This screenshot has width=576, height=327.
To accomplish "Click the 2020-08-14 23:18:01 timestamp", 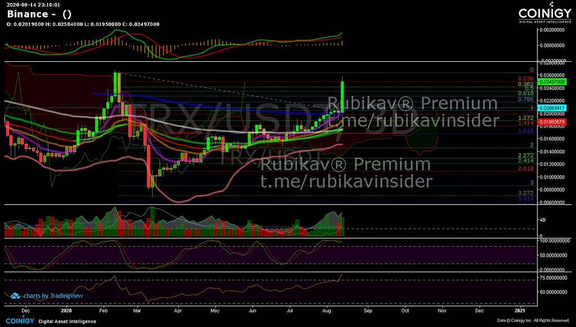I will click(x=33, y=4).
